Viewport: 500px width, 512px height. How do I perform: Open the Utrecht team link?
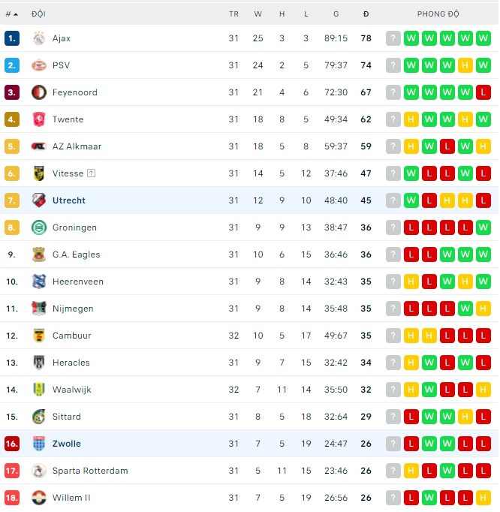click(69, 200)
